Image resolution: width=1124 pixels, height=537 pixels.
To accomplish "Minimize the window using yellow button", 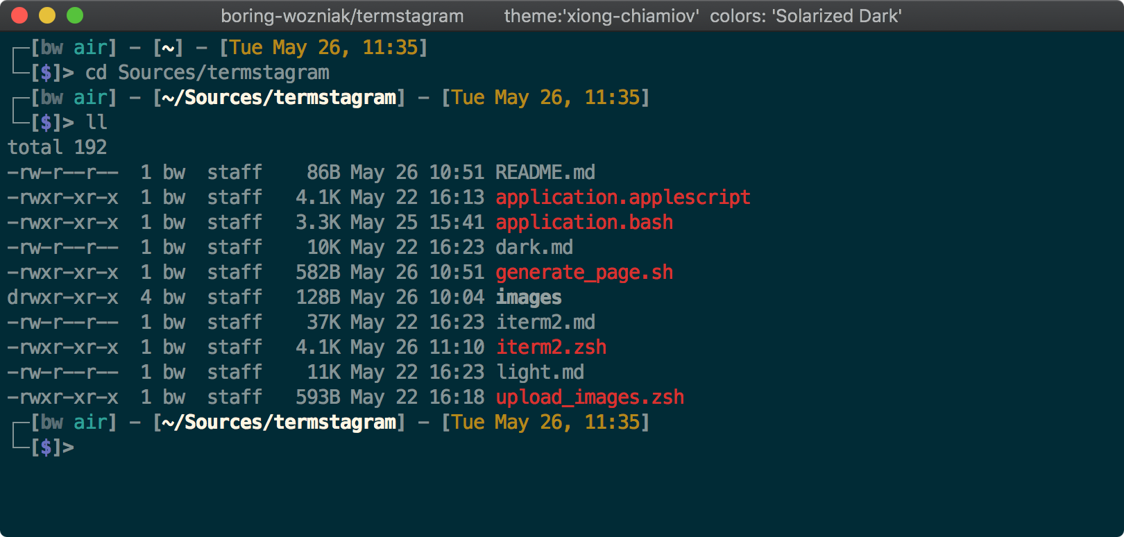I will 47,15.
